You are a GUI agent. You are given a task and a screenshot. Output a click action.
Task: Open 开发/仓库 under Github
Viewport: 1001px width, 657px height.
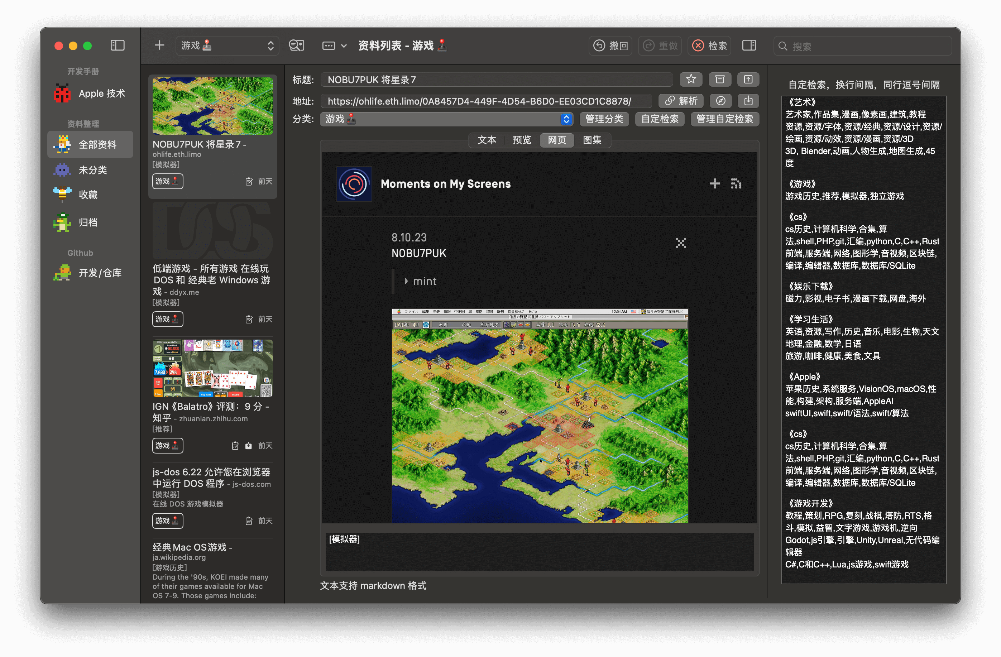click(90, 273)
